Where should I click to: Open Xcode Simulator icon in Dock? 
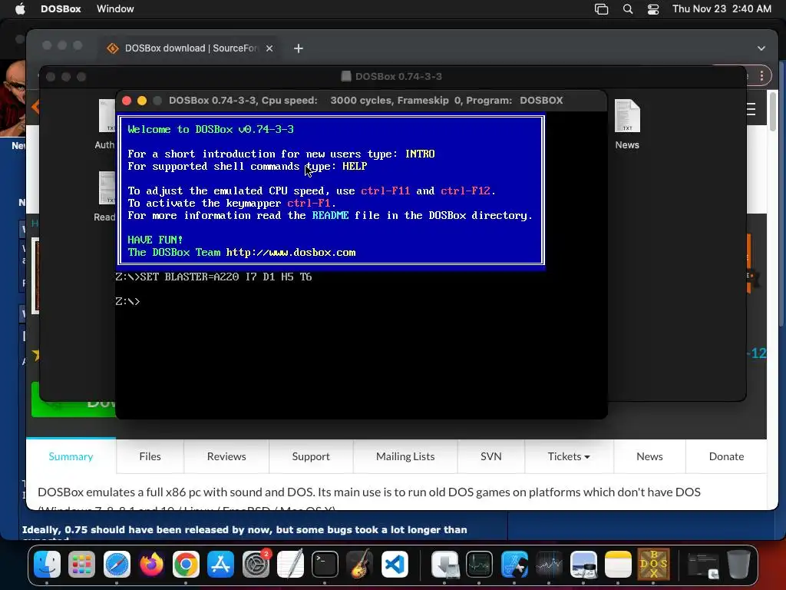[x=514, y=564]
